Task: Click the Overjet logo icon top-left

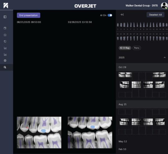Action: click(6, 5)
